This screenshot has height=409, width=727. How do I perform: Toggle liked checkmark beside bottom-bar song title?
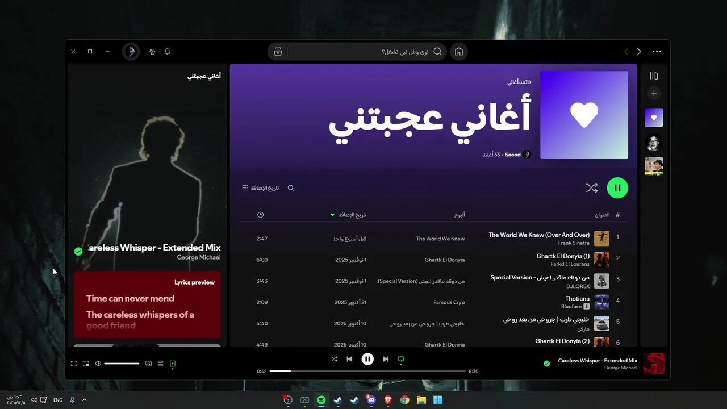546,364
